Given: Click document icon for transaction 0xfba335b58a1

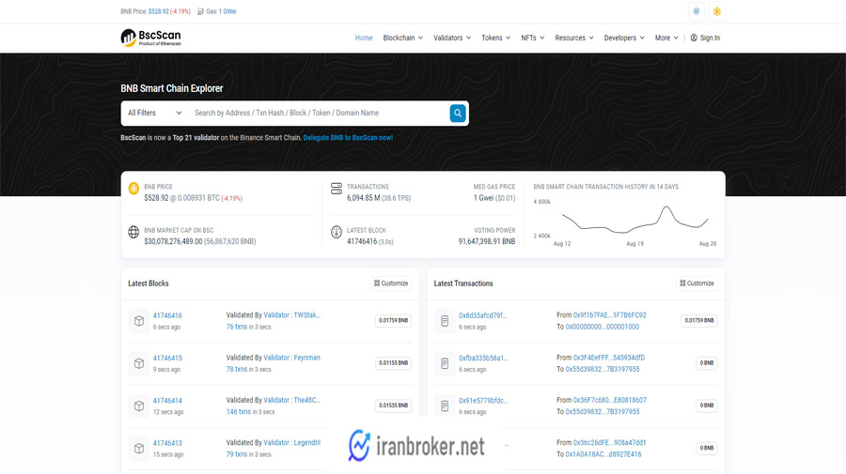Looking at the screenshot, I should [x=445, y=363].
